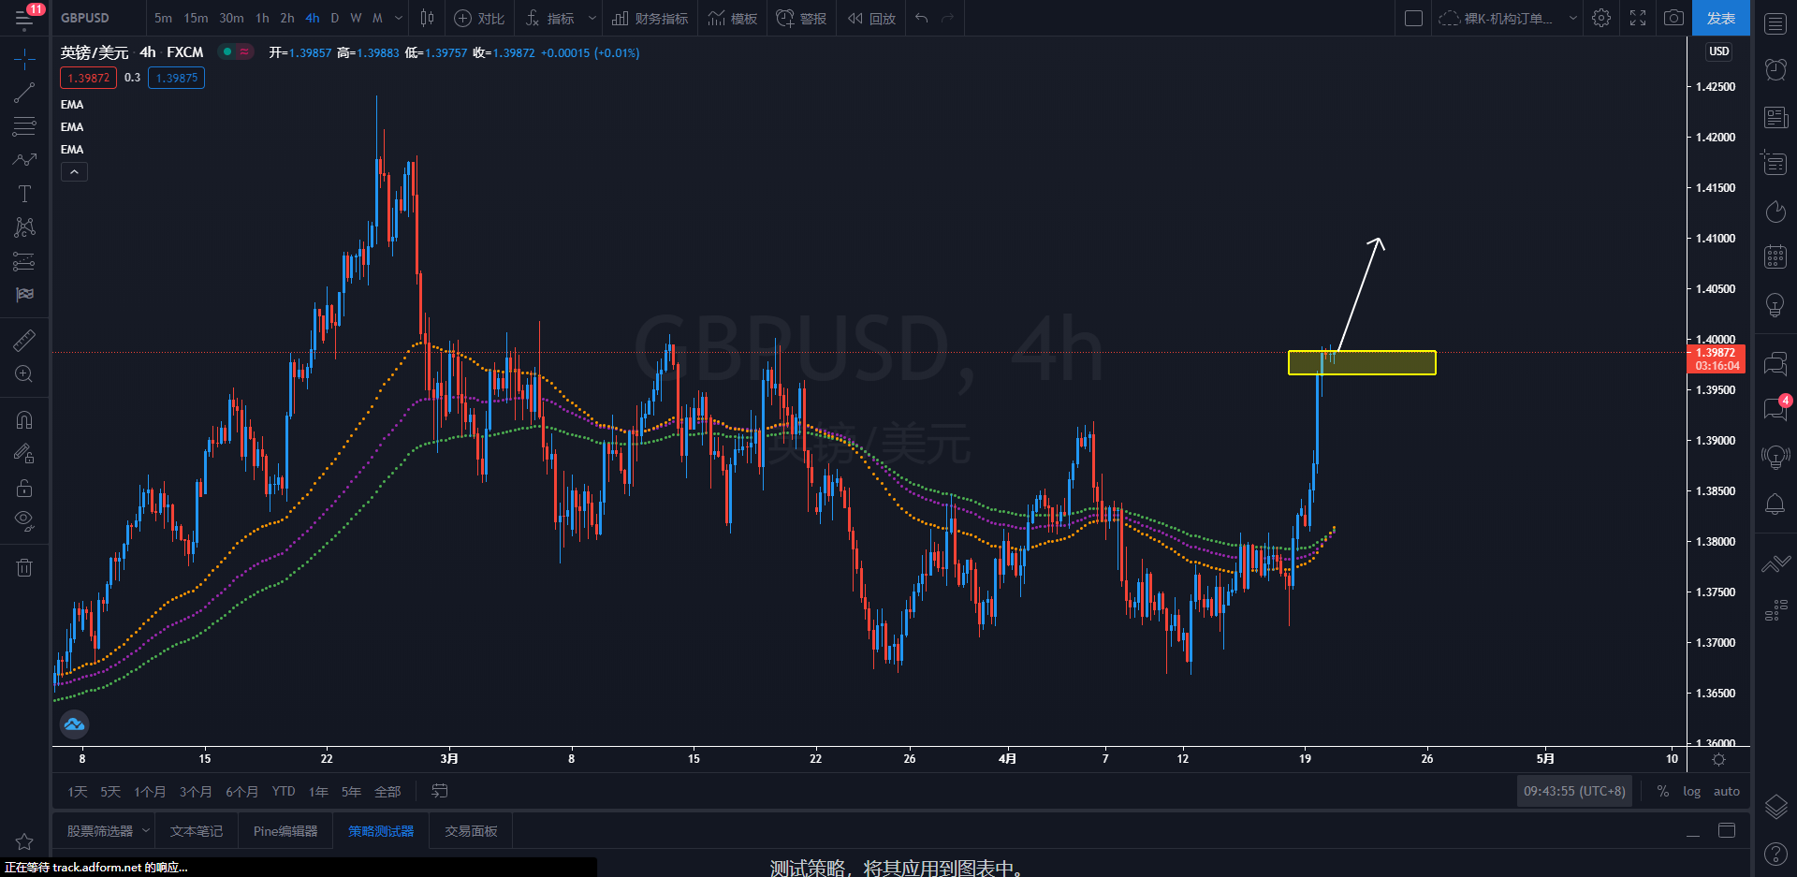Open chart settings gear in top toolbar
The width and height of the screenshot is (1797, 877).
click(x=1601, y=18)
